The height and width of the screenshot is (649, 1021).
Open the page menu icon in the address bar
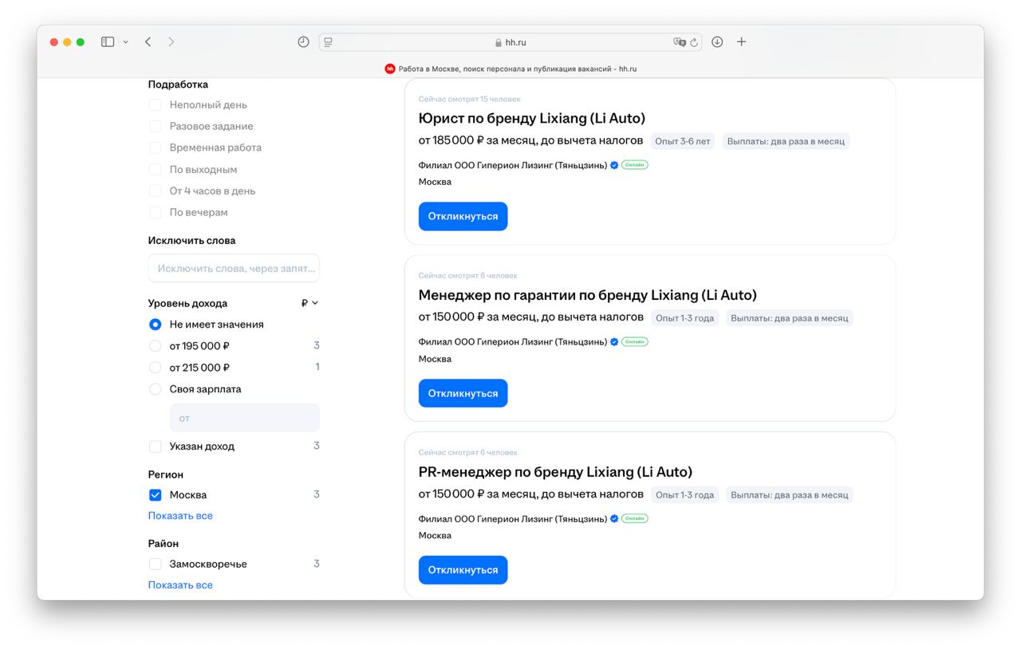point(328,42)
